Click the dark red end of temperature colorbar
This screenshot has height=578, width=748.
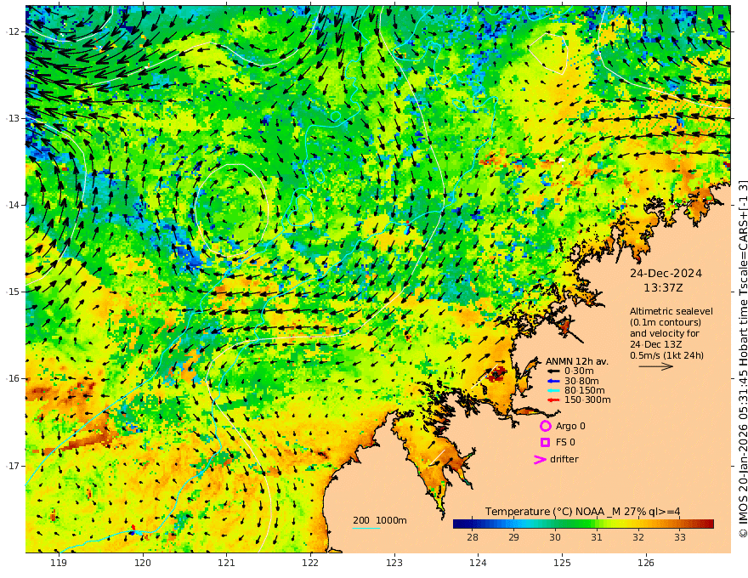click(x=710, y=524)
